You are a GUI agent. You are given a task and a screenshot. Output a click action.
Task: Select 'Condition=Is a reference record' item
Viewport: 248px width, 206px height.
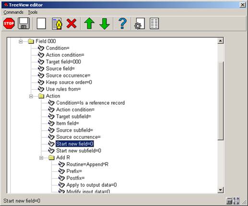pos(90,103)
